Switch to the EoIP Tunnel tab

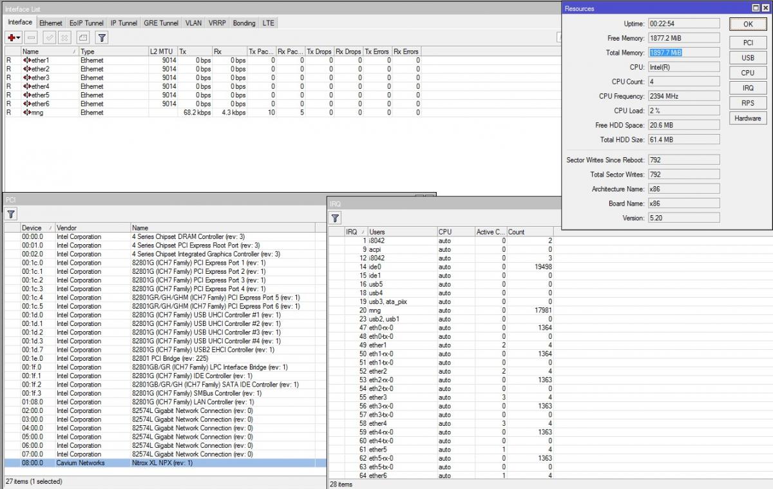(x=86, y=23)
